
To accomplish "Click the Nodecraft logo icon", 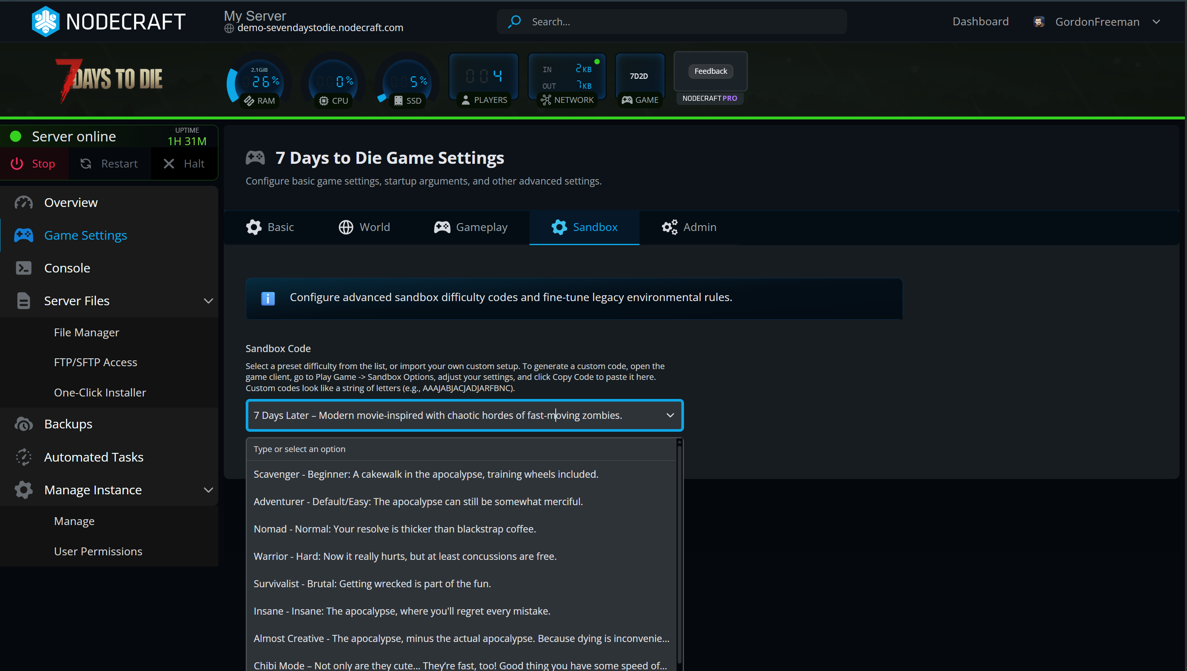I will pos(45,22).
